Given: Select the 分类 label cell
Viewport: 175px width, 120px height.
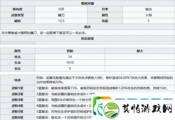Looking at the screenshot, I should [x=105, y=9].
